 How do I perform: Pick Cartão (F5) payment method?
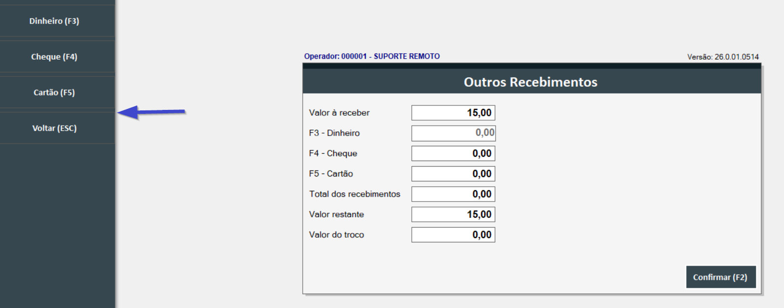coord(57,92)
